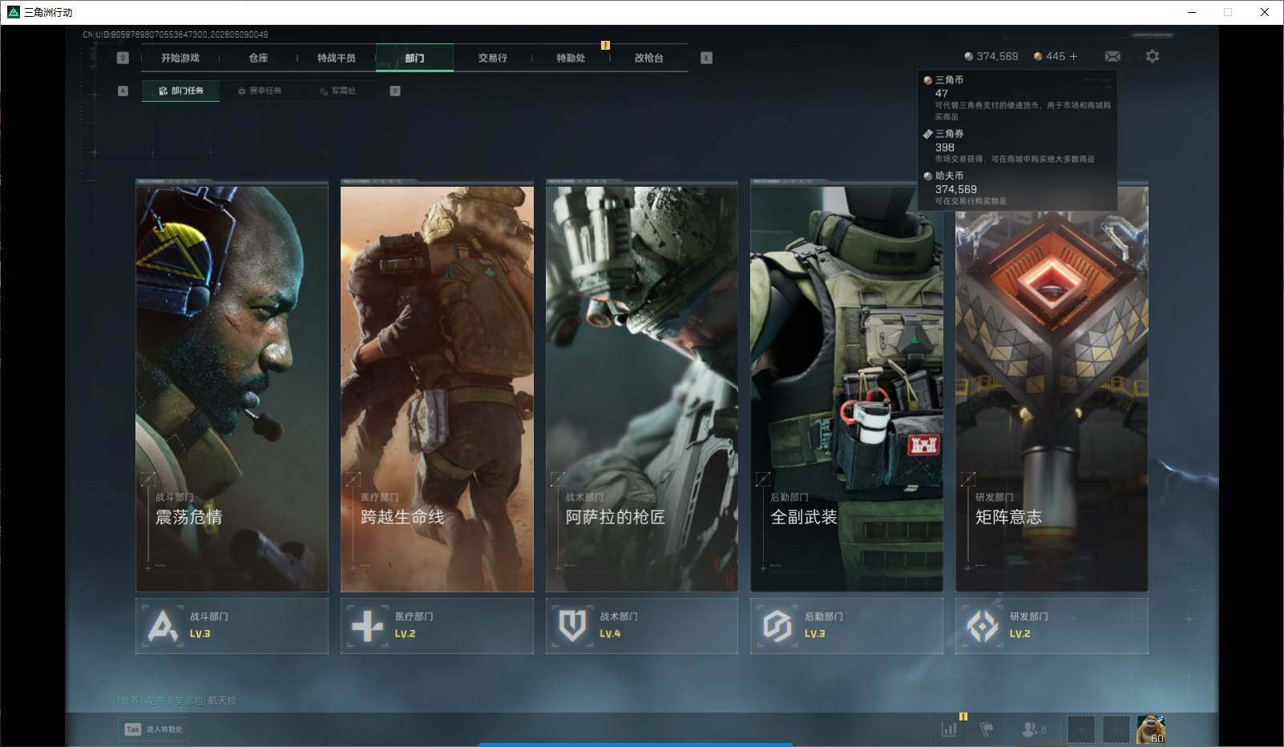
Task: Open the friends list icon
Action: point(1034,729)
